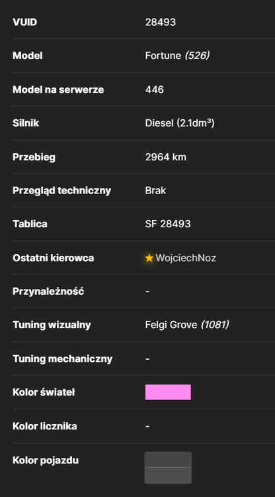Click the Kolor licznika label

pos(45,426)
